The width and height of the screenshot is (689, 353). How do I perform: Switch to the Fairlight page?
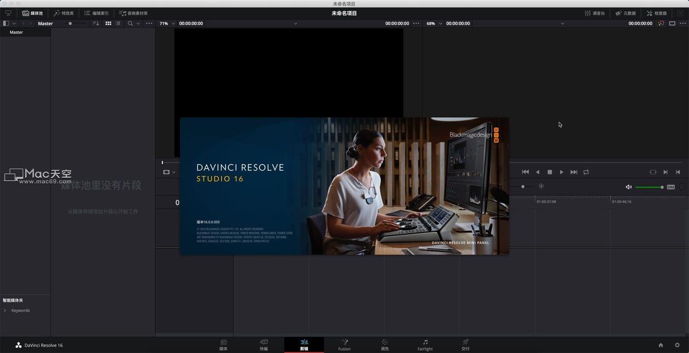point(425,345)
